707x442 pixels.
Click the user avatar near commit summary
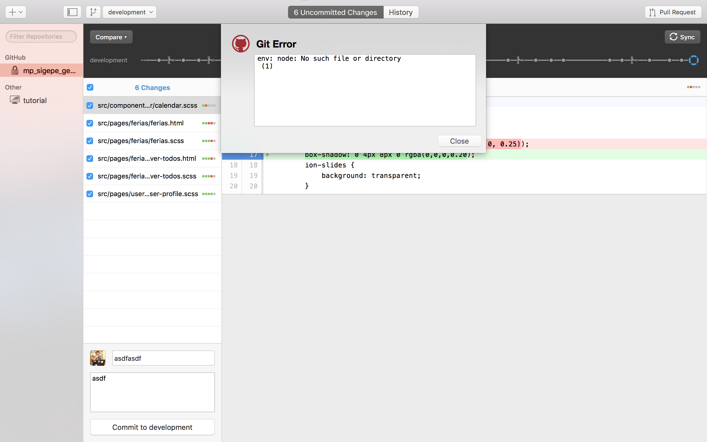tap(97, 358)
